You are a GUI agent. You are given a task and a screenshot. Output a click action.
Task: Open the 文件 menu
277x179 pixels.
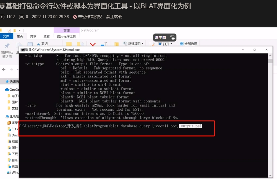[x=7, y=36]
